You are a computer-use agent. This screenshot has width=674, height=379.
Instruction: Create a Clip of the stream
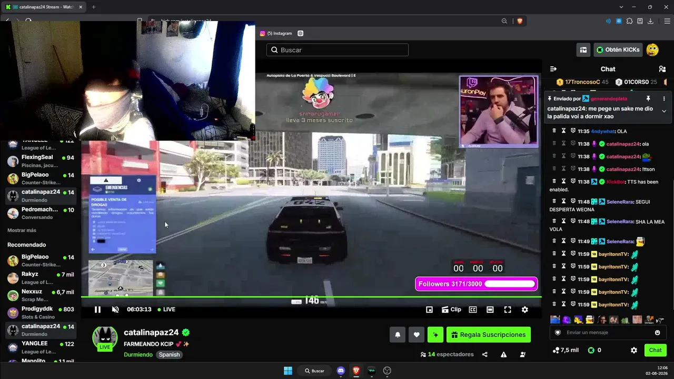[x=451, y=310]
